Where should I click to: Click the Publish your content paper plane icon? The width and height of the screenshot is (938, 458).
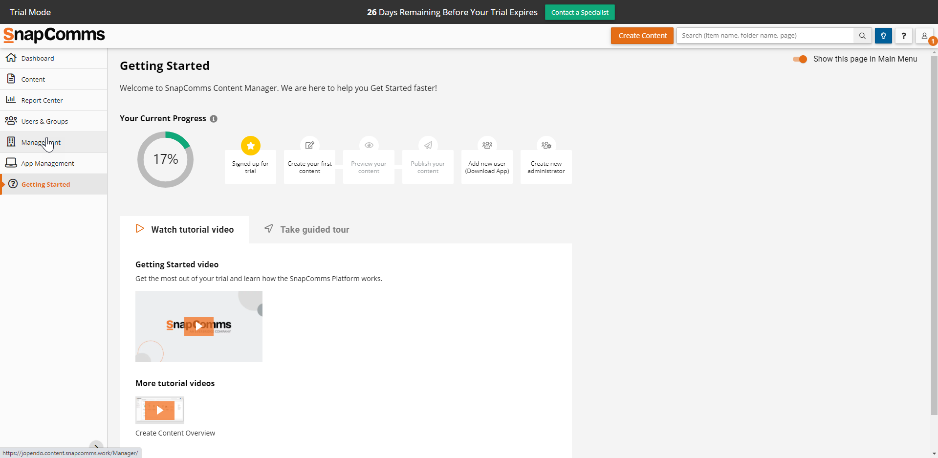tap(428, 145)
